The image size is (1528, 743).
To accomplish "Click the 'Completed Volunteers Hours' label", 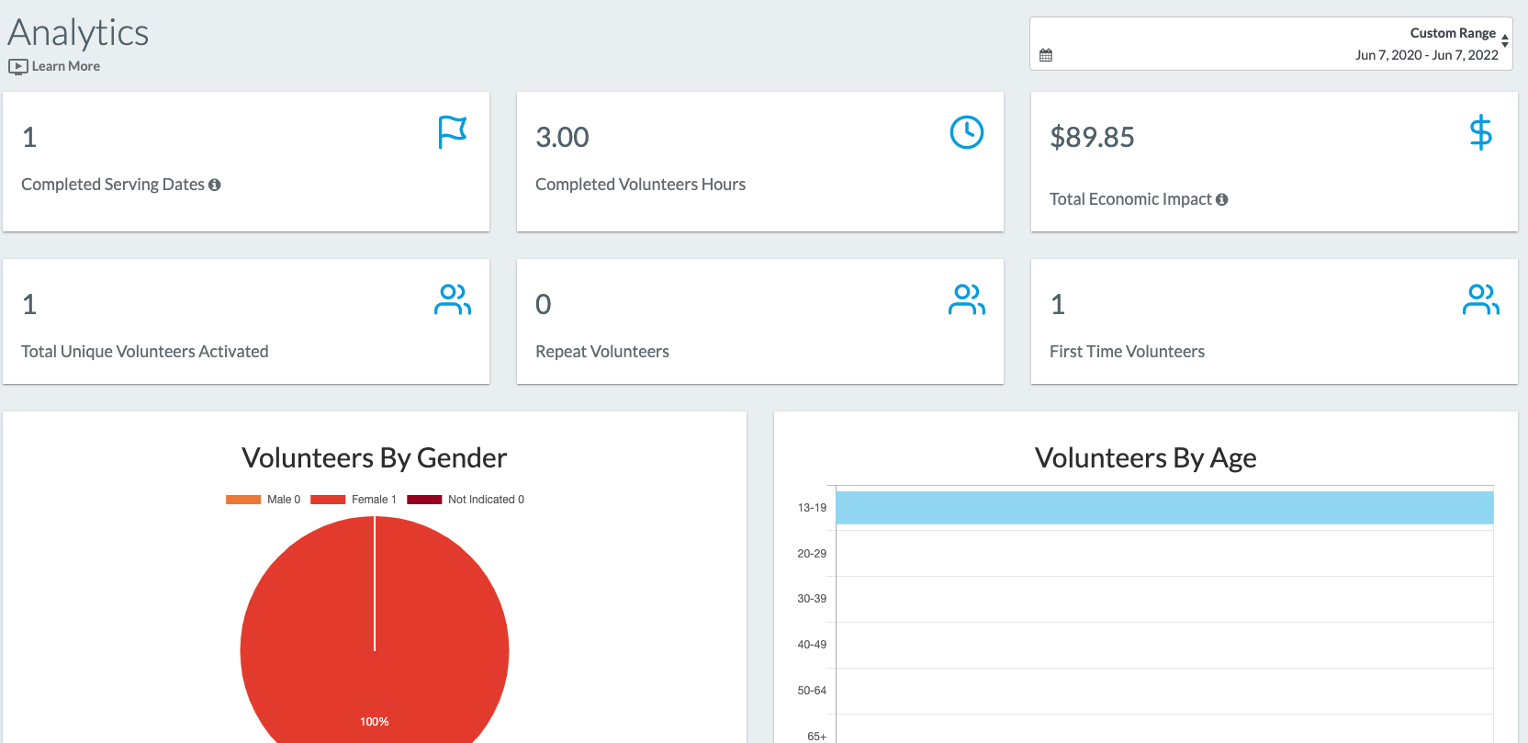I will tap(640, 185).
